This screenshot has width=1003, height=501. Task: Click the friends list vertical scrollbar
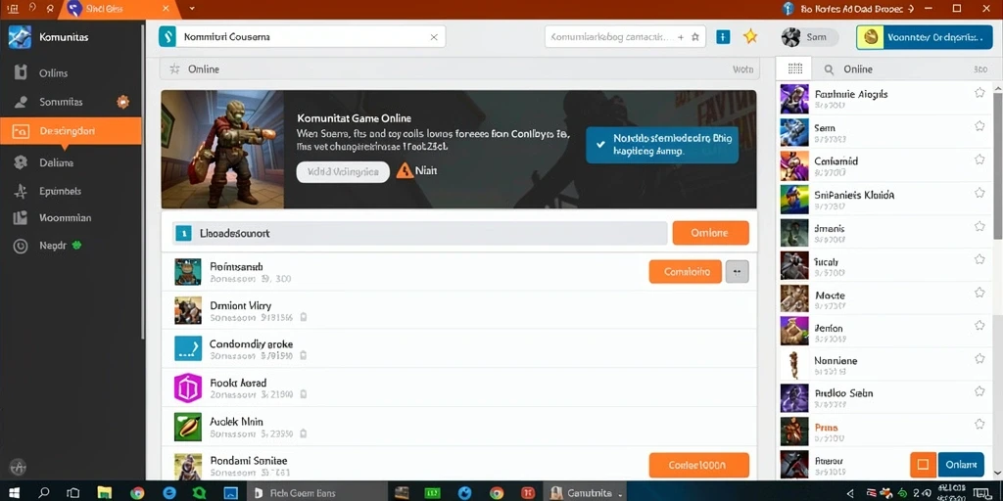997,165
